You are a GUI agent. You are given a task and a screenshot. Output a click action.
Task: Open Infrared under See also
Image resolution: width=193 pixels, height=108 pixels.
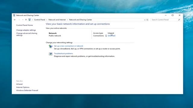click(x=19, y=84)
